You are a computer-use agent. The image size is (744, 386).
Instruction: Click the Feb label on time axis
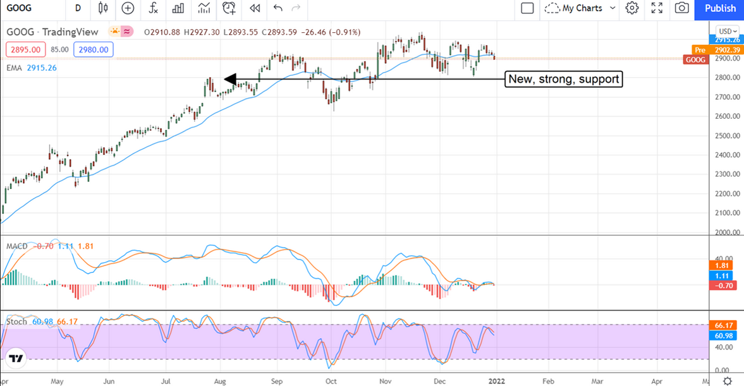point(548,381)
